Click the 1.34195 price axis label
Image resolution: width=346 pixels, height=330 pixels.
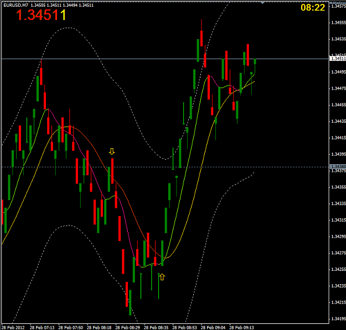pyautogui.click(x=338, y=319)
